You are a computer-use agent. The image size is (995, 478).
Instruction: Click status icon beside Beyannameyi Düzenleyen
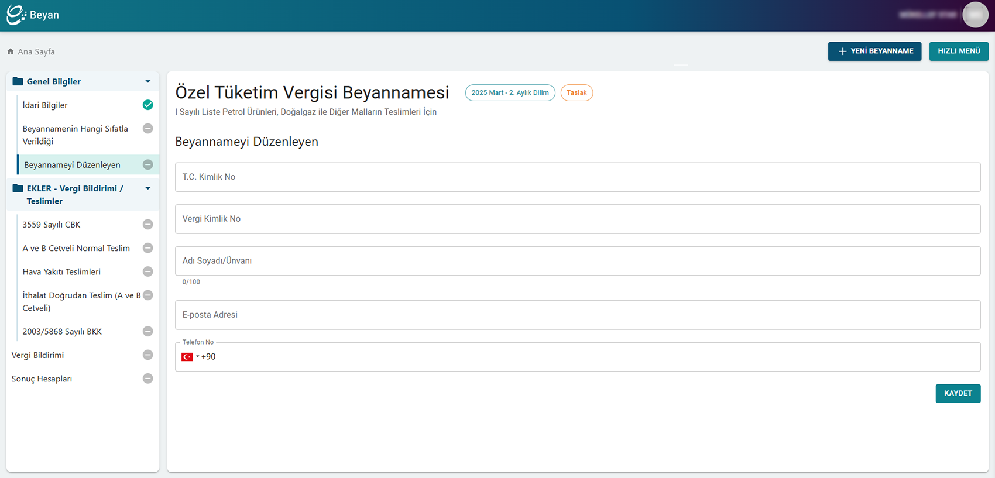tap(148, 165)
